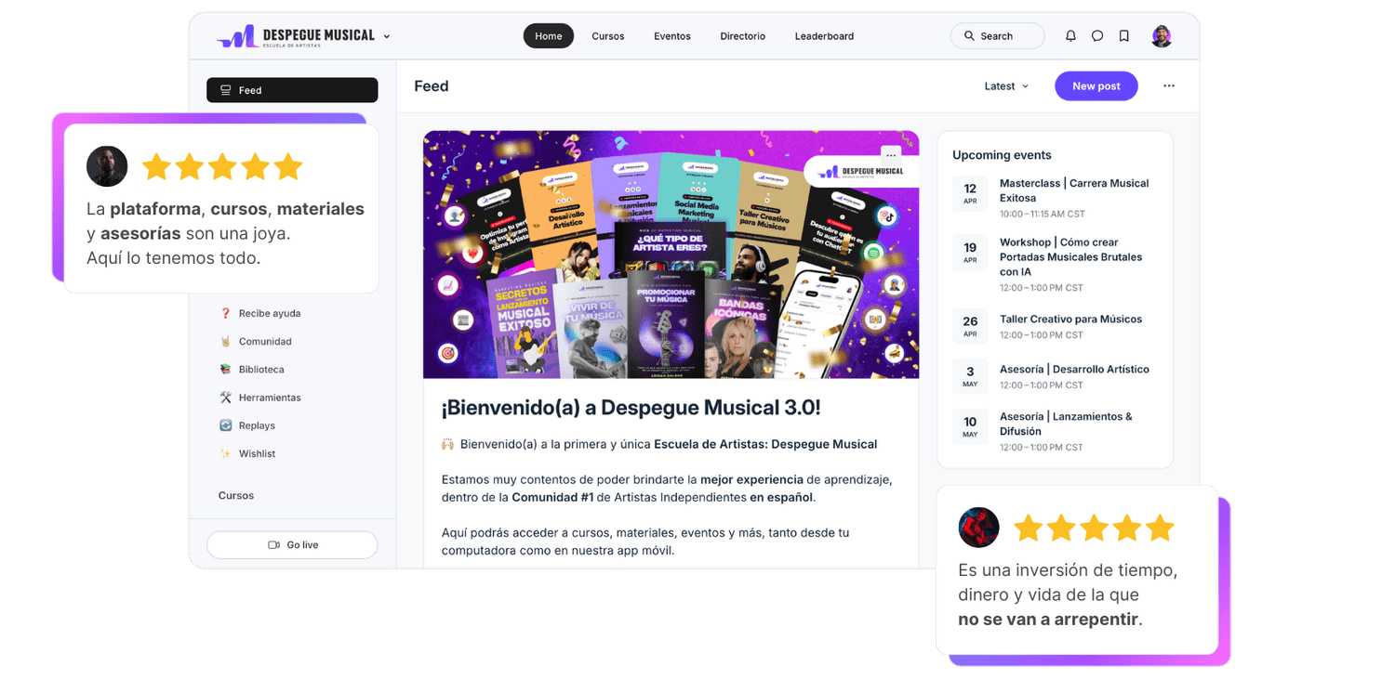
Task: Click the Comunidad hand icon
Action: 225,341
